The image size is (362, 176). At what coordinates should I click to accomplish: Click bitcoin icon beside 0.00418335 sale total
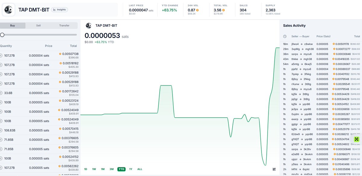pos(334,59)
